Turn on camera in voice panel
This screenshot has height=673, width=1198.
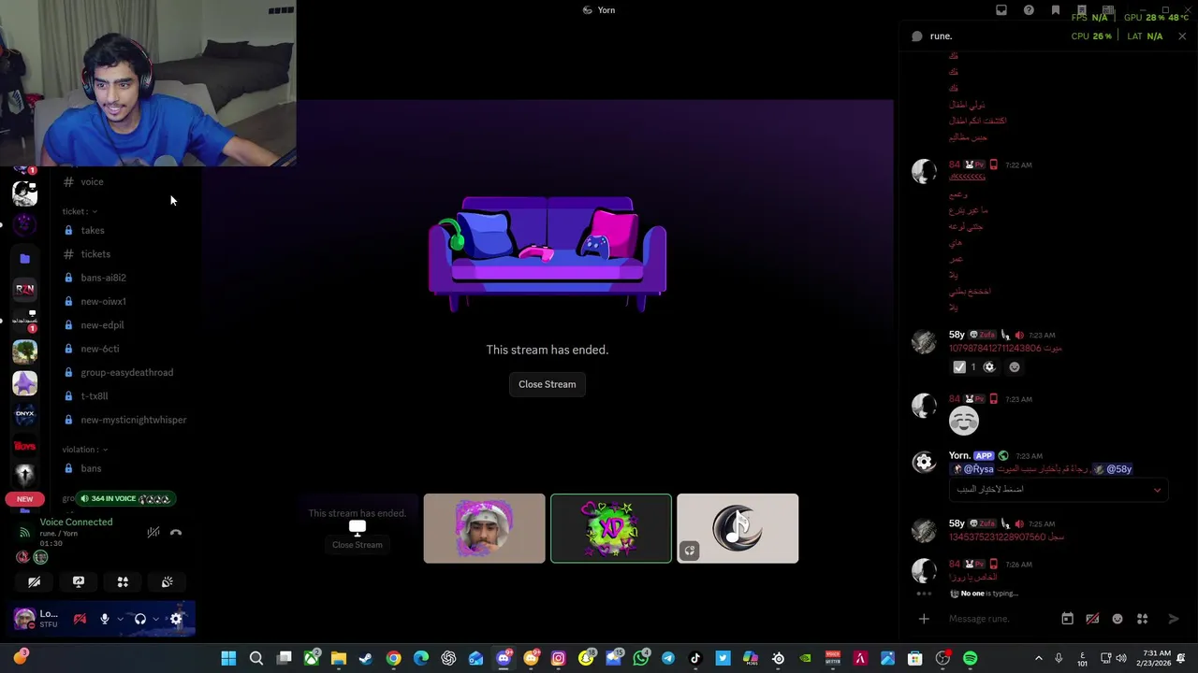point(35,581)
